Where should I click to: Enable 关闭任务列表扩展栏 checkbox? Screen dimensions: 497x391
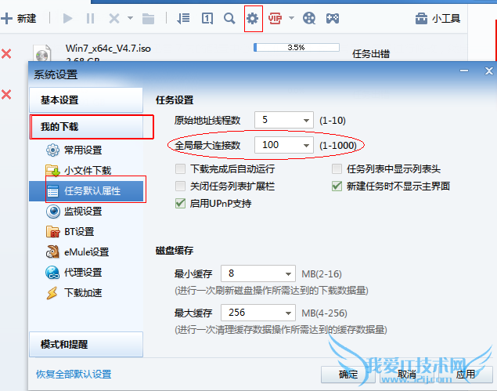180,186
